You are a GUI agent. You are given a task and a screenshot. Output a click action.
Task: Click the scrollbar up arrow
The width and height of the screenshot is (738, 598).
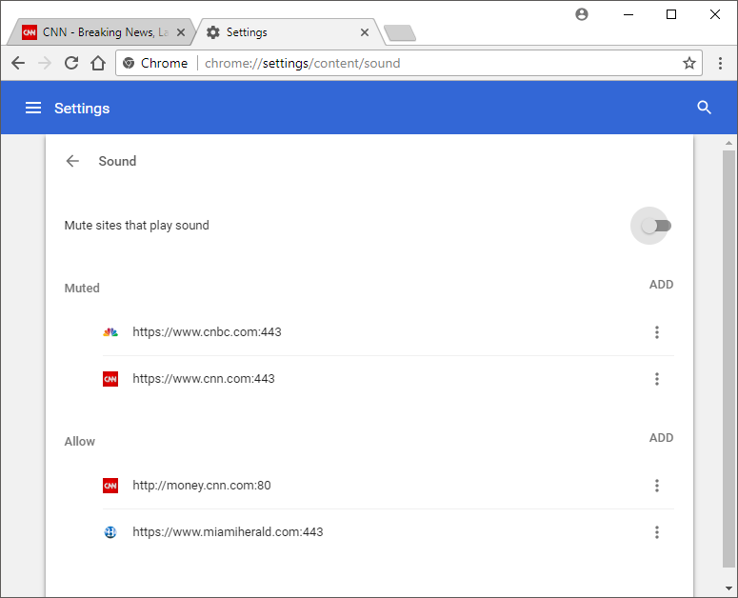(x=729, y=143)
